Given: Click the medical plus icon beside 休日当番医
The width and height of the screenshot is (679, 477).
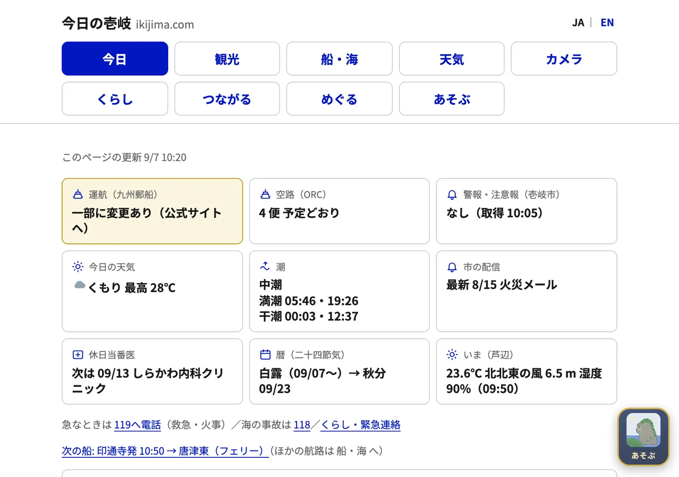Looking at the screenshot, I should pyautogui.click(x=78, y=355).
